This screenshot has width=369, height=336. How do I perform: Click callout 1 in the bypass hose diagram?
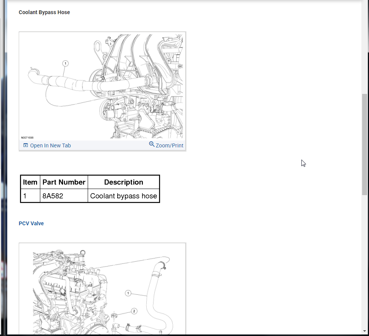65,63
